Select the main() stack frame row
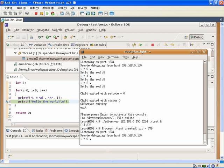This screenshot has height=168, width=224. tap(42, 58)
